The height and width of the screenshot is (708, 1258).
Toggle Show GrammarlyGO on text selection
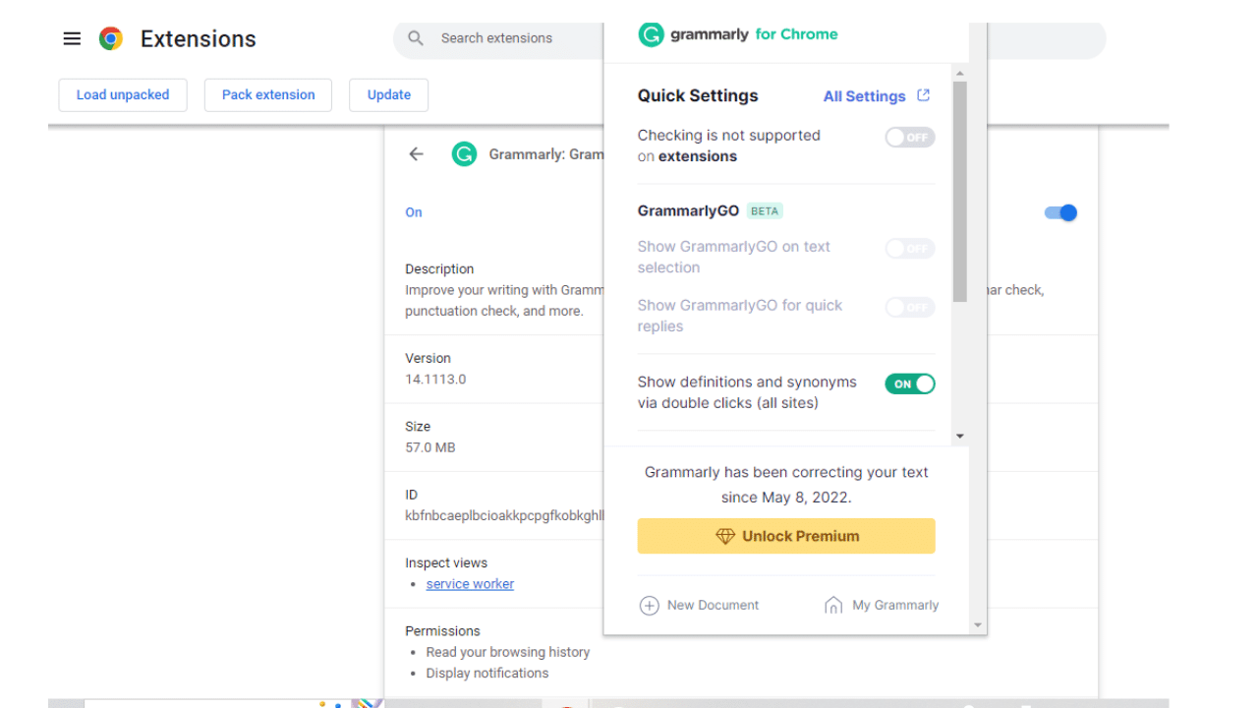(909, 249)
